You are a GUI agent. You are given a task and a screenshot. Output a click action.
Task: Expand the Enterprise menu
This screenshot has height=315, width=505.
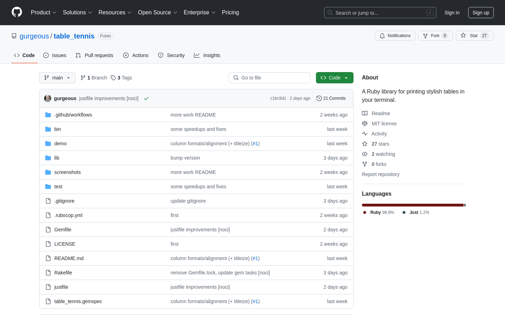[x=200, y=13]
